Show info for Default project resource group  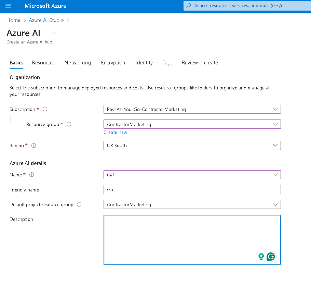pos(79,204)
